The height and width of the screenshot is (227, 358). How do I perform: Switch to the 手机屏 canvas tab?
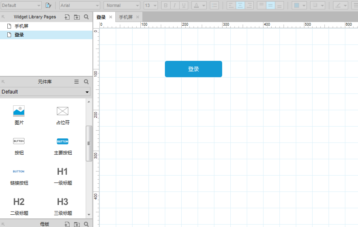(126, 17)
